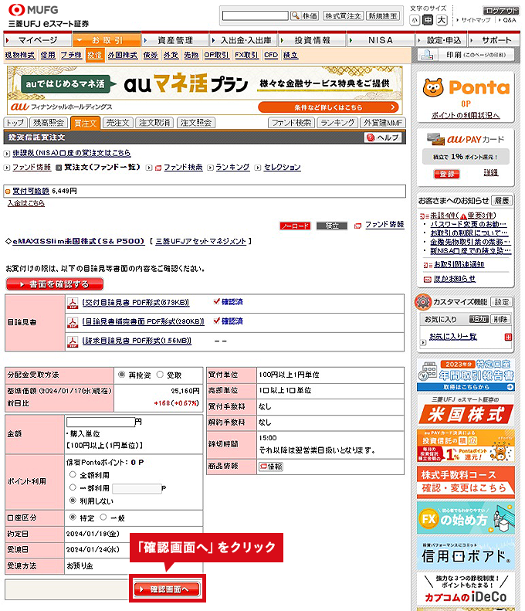The width and height of the screenshot is (525, 611).
Task: Open the マイページ menu
Action: coord(37,40)
